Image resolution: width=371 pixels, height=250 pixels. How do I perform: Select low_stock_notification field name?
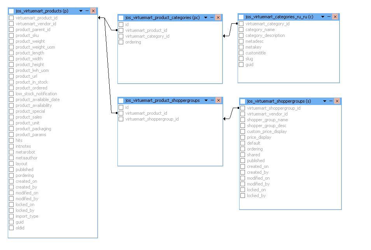click(x=36, y=94)
